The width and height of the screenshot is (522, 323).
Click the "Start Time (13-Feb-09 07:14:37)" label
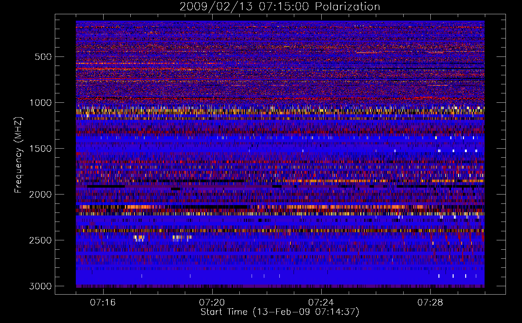pyautogui.click(x=280, y=312)
